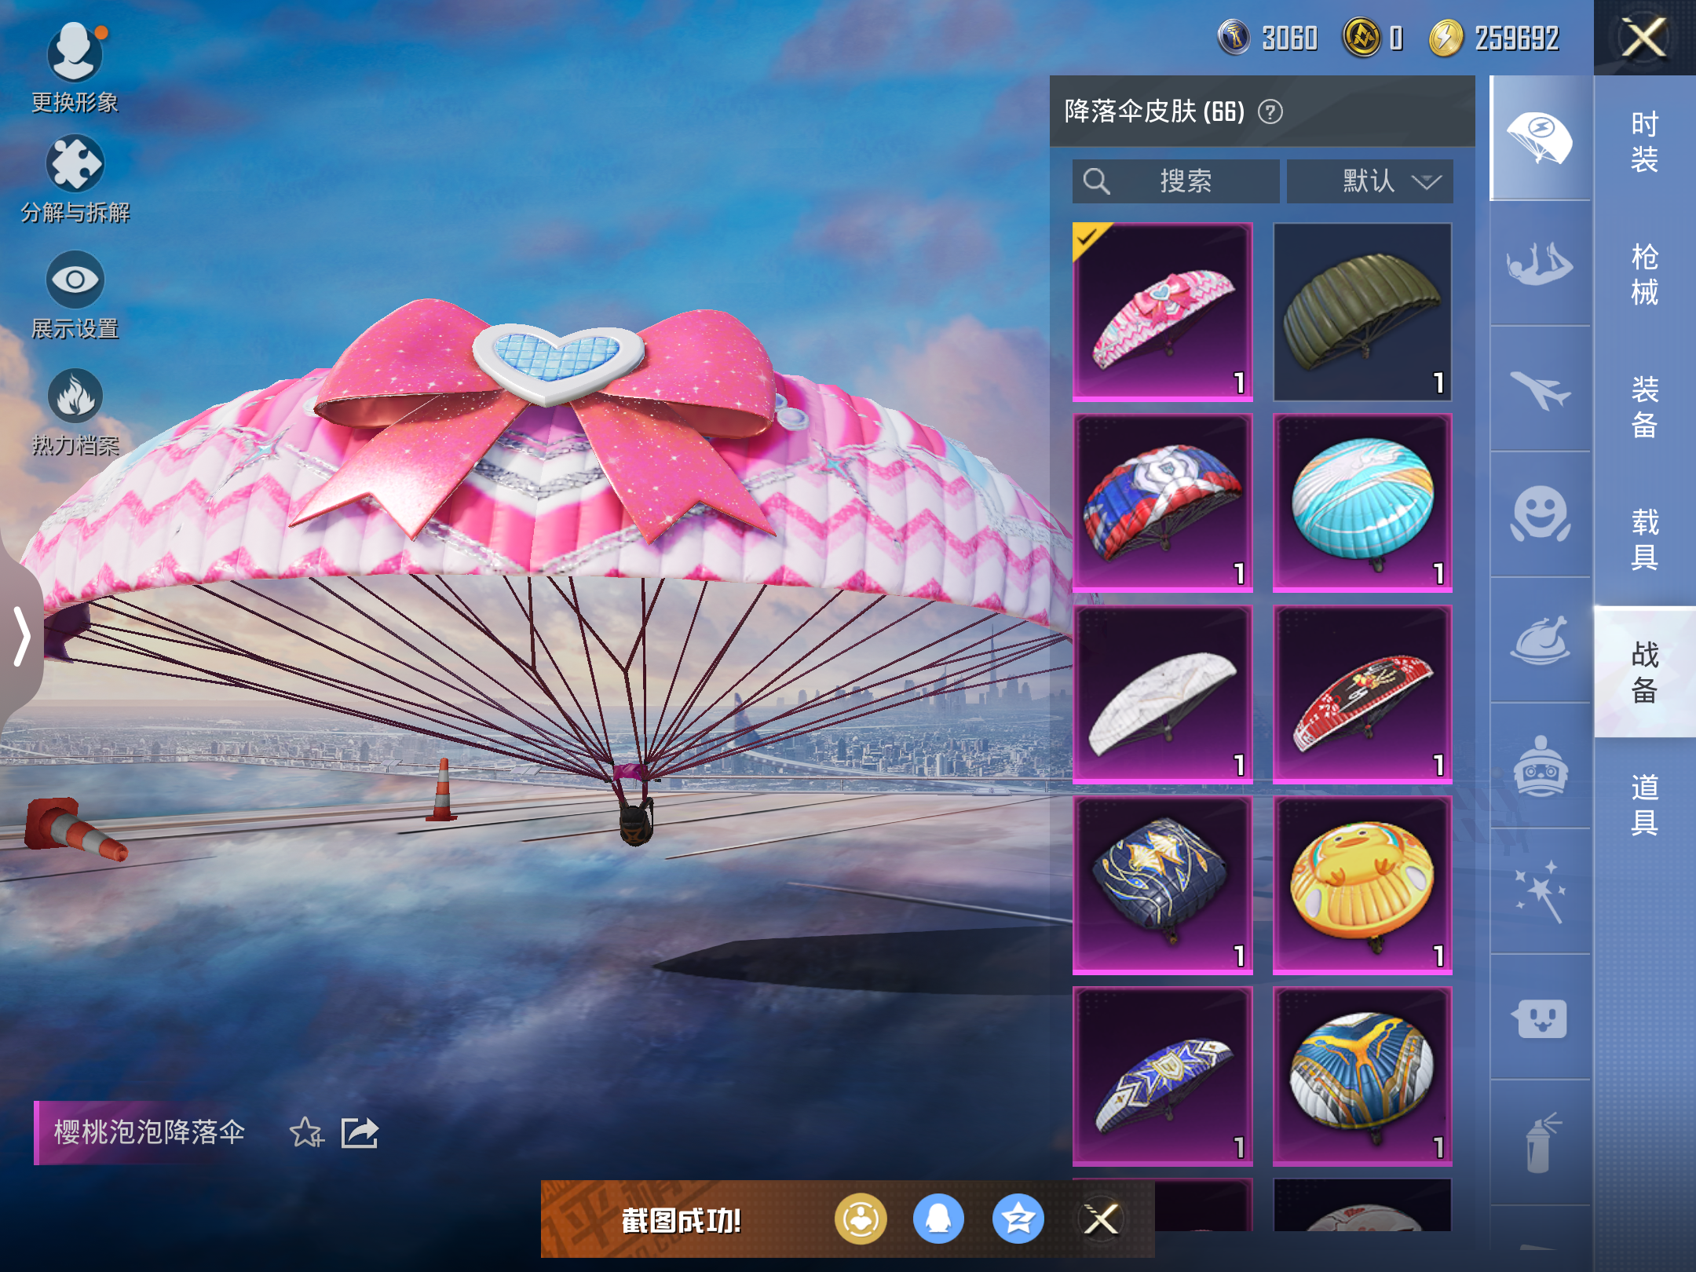This screenshot has height=1272, width=1696.
Task: Open the 载具 tab
Action: coord(1645,539)
